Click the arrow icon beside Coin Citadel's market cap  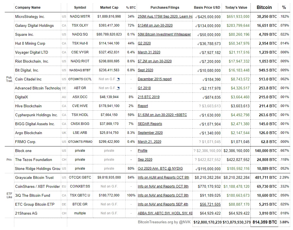118,79
